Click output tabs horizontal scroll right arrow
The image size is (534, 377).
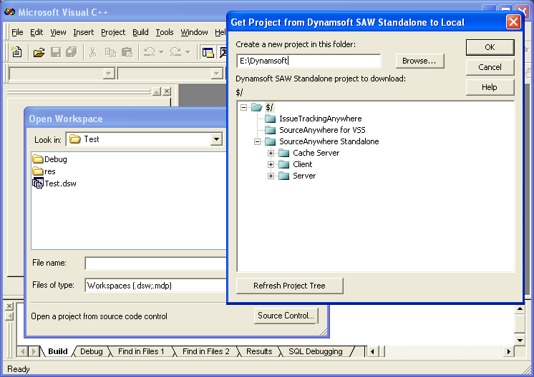click(x=508, y=351)
